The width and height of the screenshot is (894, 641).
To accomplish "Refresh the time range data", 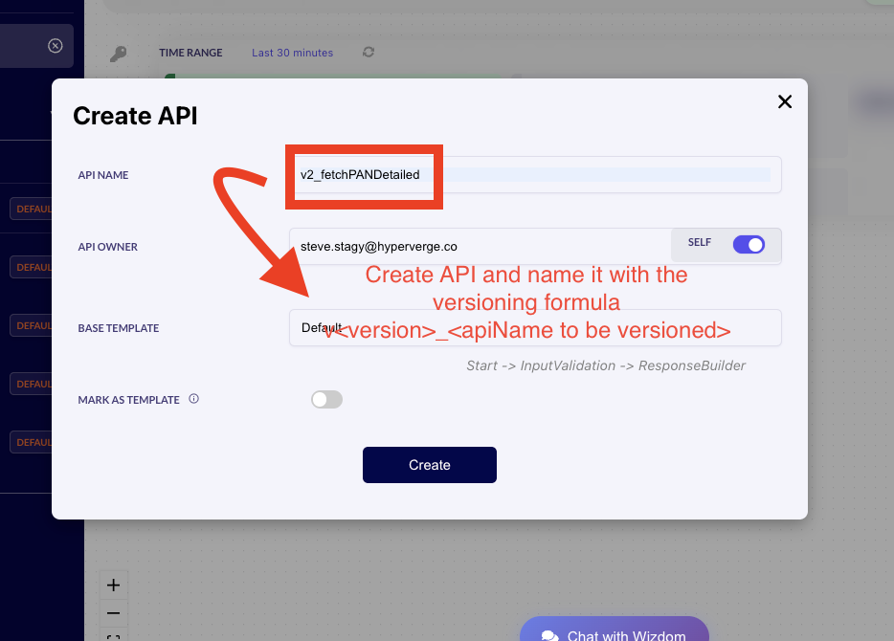I will [x=368, y=53].
